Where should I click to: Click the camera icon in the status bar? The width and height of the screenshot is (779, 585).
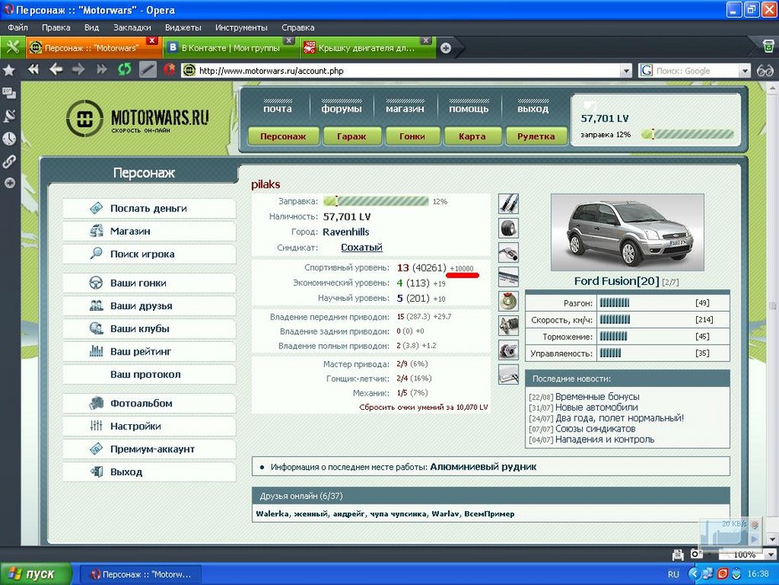tap(697, 554)
